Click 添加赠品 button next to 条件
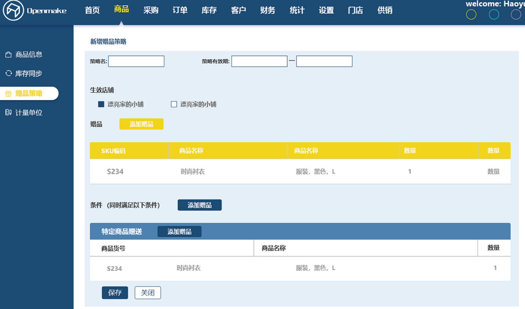Screen dimensions: 525x309 [200, 205]
